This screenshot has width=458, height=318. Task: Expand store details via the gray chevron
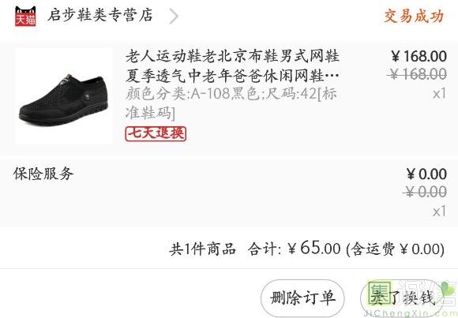coord(174,17)
